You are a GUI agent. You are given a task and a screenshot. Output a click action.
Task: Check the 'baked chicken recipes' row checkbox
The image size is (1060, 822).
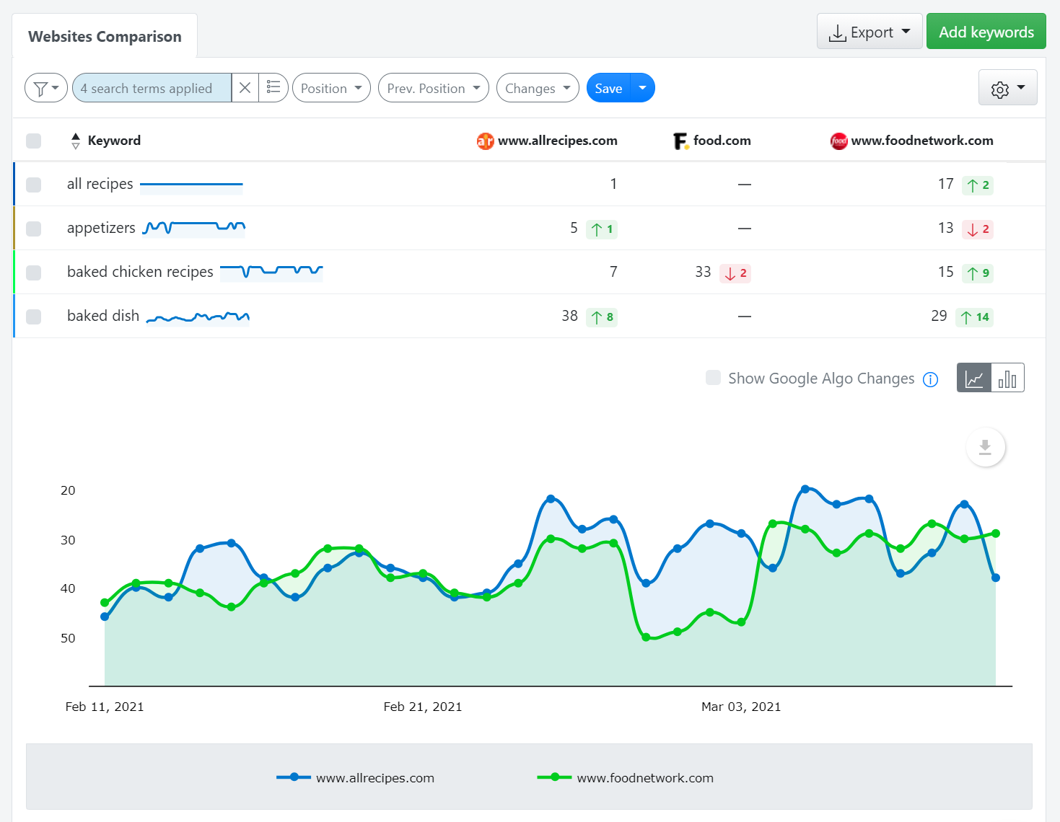[33, 273]
